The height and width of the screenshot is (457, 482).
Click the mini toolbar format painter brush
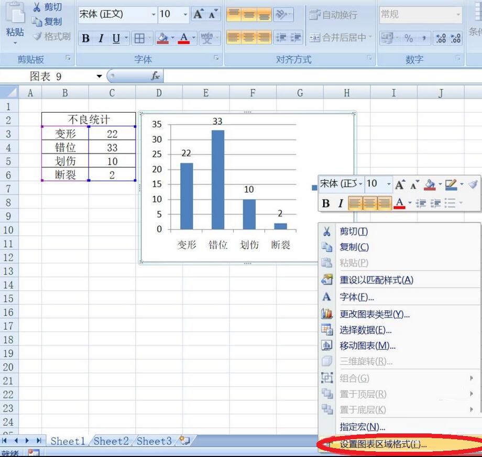(x=473, y=184)
